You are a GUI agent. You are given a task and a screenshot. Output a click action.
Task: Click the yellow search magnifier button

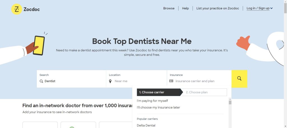(x=239, y=79)
